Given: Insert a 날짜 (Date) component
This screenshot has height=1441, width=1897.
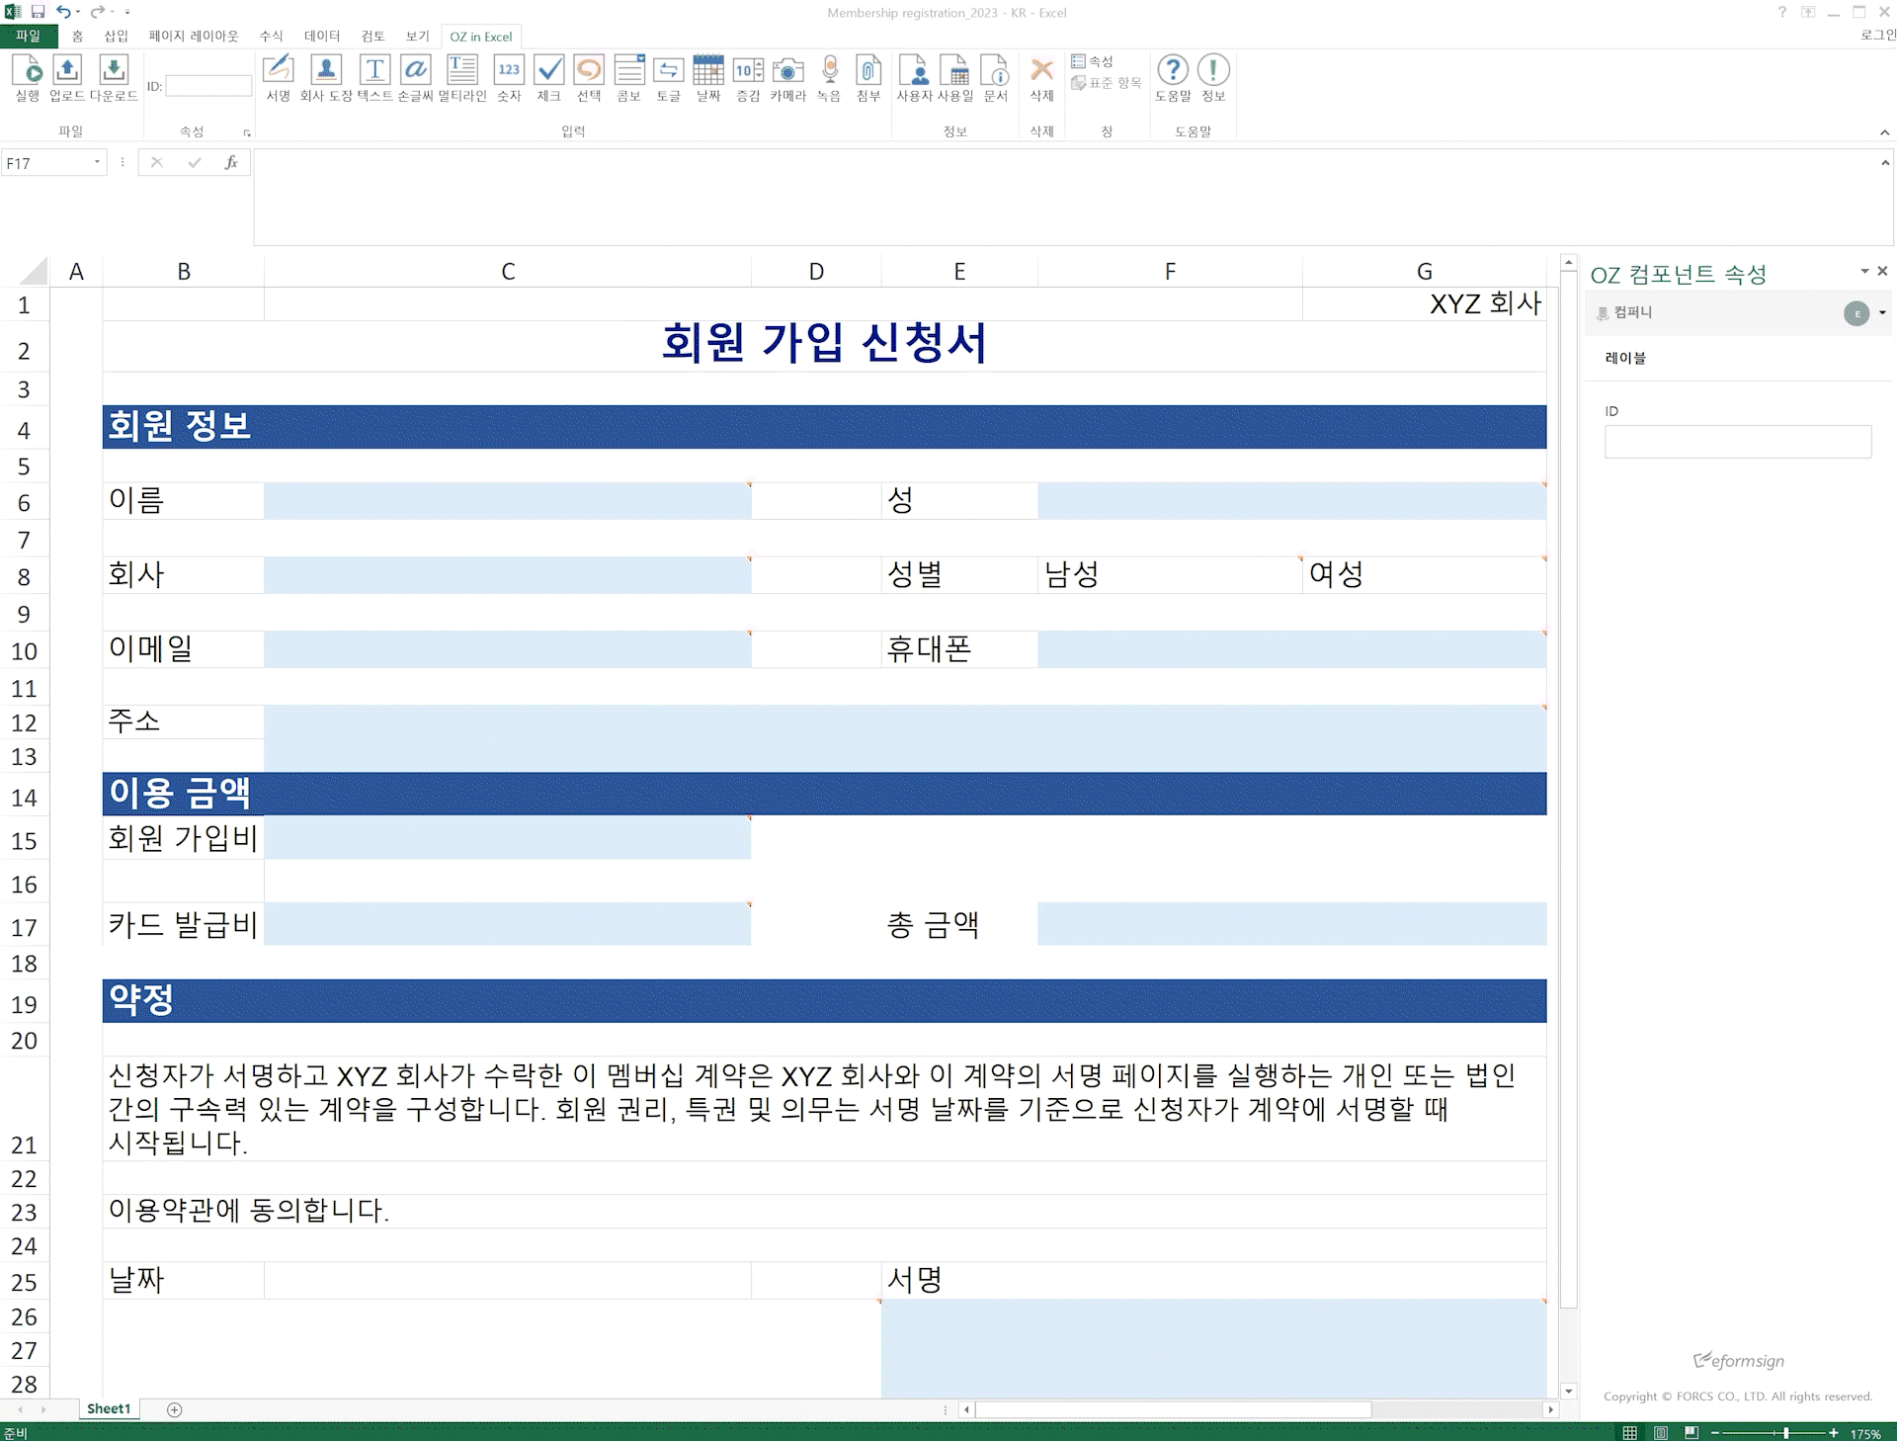Looking at the screenshot, I should tap(708, 78).
